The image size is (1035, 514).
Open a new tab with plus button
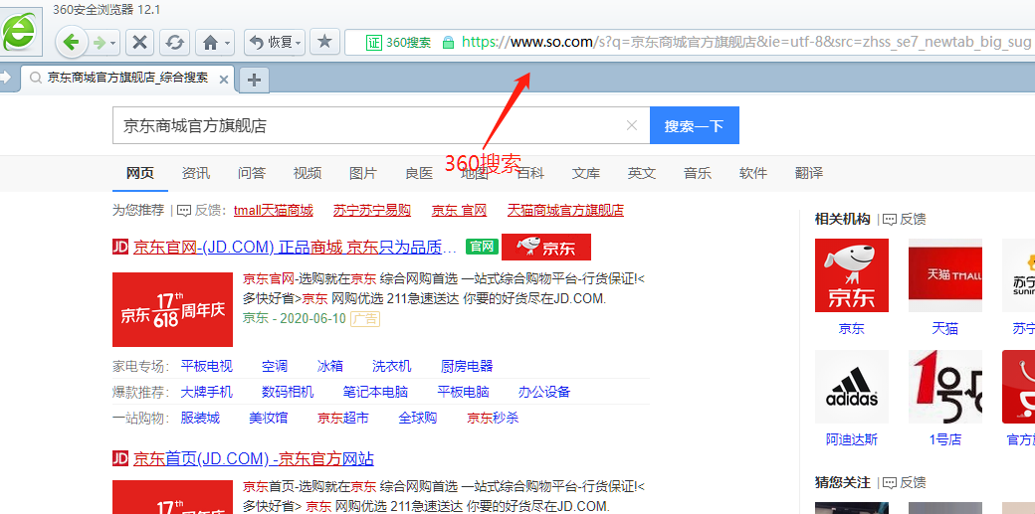254,80
